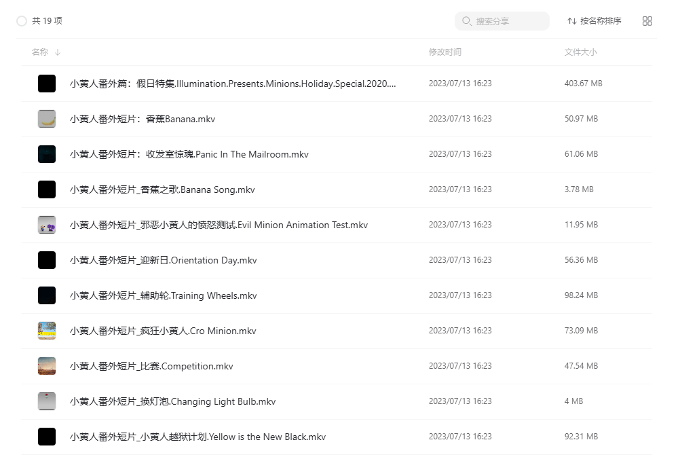Toggle the select-all circle beside 共 19 项

coord(22,21)
